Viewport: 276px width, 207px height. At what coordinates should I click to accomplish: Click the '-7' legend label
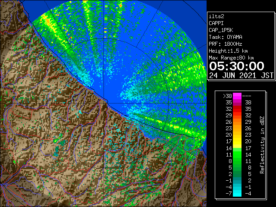229,193
